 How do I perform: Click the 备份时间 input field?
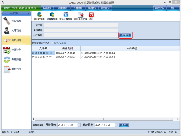81,30
